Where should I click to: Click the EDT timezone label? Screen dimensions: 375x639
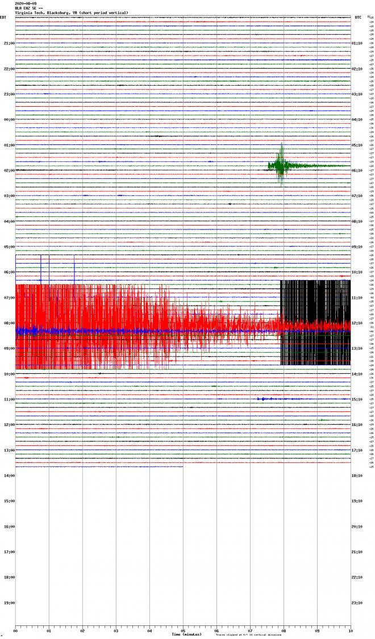[3, 18]
